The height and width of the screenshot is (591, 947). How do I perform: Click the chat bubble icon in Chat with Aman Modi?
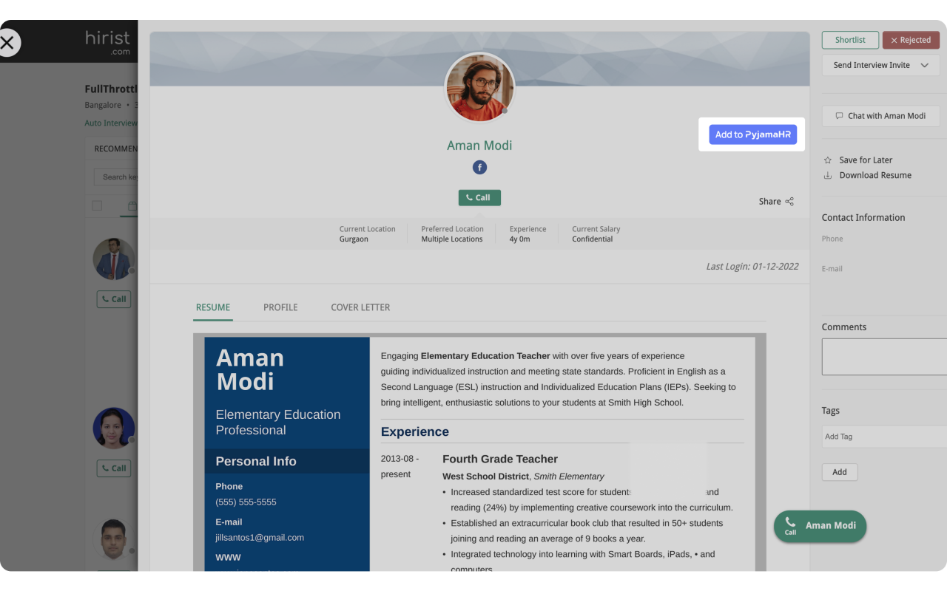pos(838,116)
